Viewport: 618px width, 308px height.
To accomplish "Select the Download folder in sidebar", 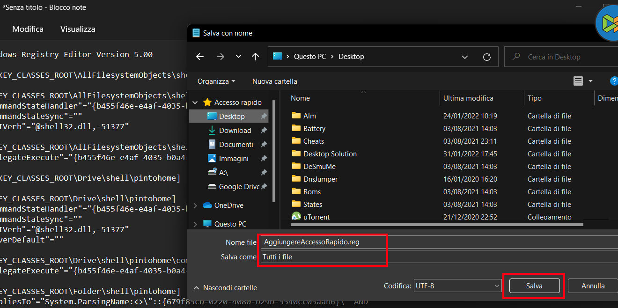I will coord(235,131).
